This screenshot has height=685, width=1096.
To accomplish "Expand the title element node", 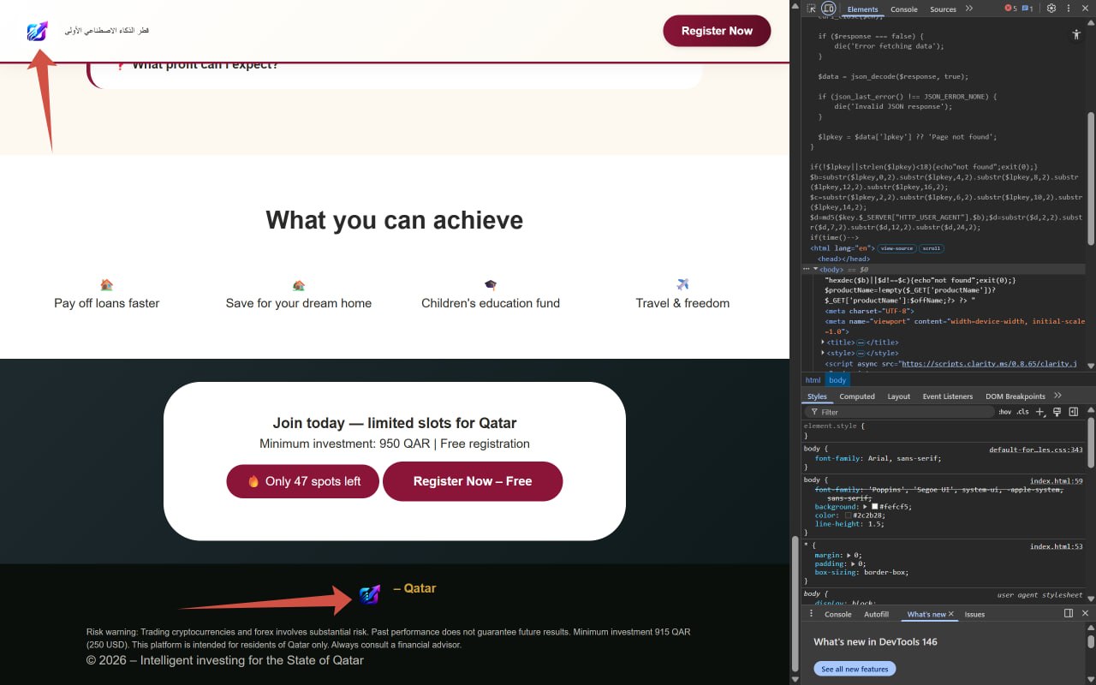I will 824,342.
